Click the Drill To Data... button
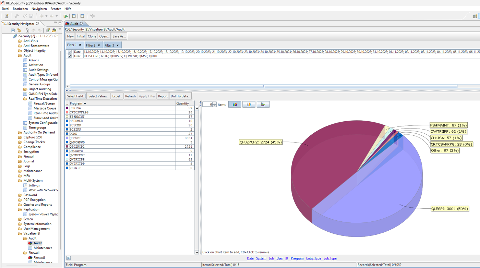The height and width of the screenshot is (268, 480). point(180,96)
